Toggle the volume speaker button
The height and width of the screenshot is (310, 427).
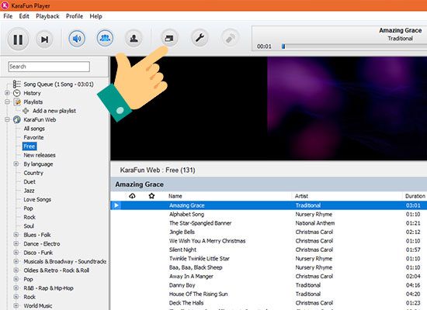pyautogui.click(x=77, y=39)
